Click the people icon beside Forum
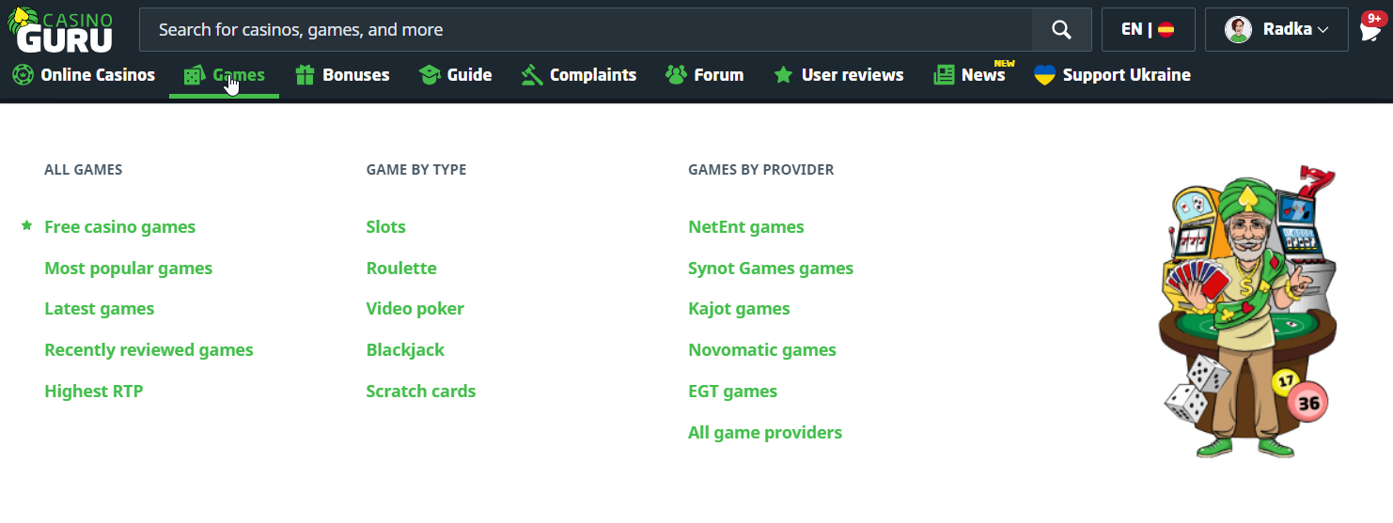The height and width of the screenshot is (523, 1393). coord(676,75)
